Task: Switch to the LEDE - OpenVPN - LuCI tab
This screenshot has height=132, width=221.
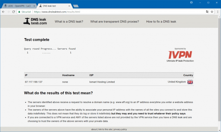Action: pos(19,6)
